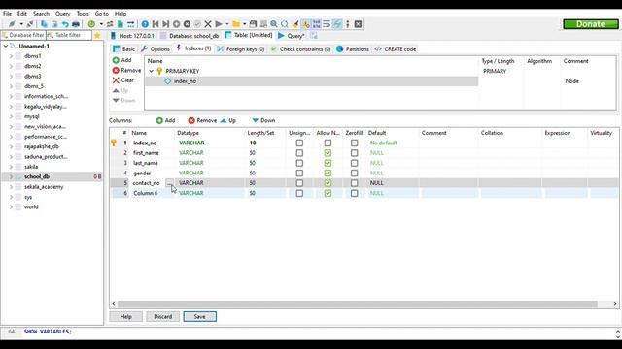Expand the world database node
Viewport: 622px width, 349px height.
point(11,206)
